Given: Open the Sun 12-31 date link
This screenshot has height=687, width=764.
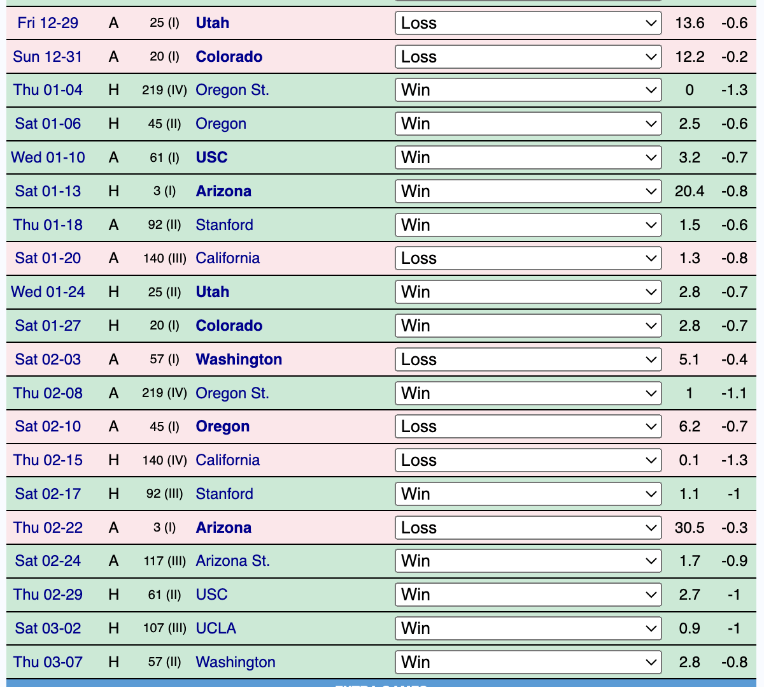Looking at the screenshot, I should point(48,57).
